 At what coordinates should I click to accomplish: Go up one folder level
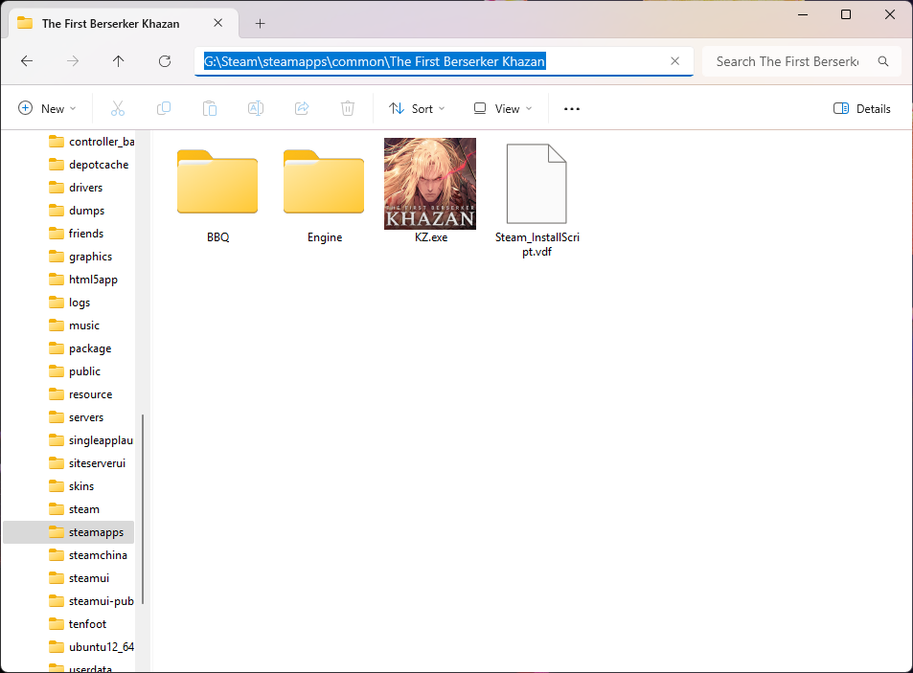point(118,61)
